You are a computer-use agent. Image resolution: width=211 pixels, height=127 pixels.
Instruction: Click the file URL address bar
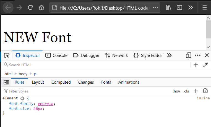[105, 8]
